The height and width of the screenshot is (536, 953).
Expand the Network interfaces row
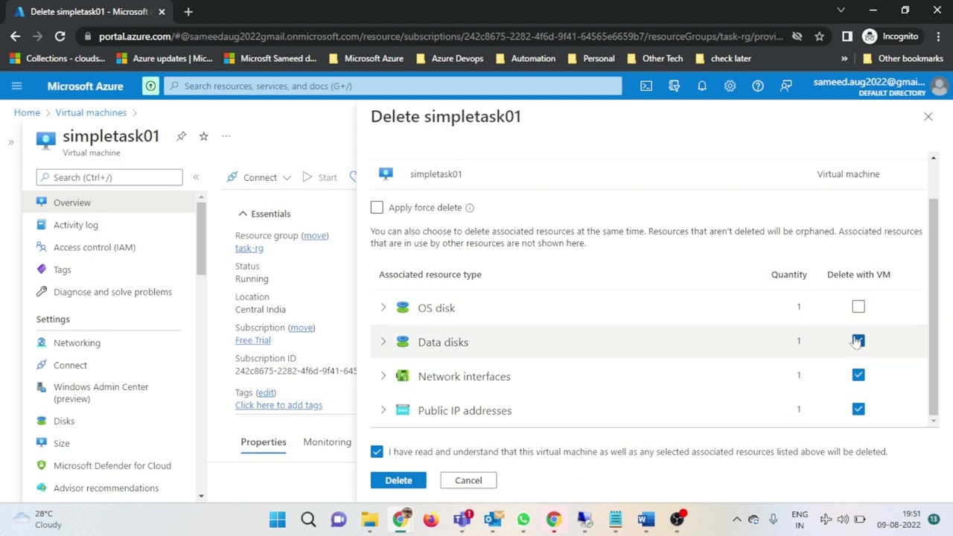click(x=383, y=376)
